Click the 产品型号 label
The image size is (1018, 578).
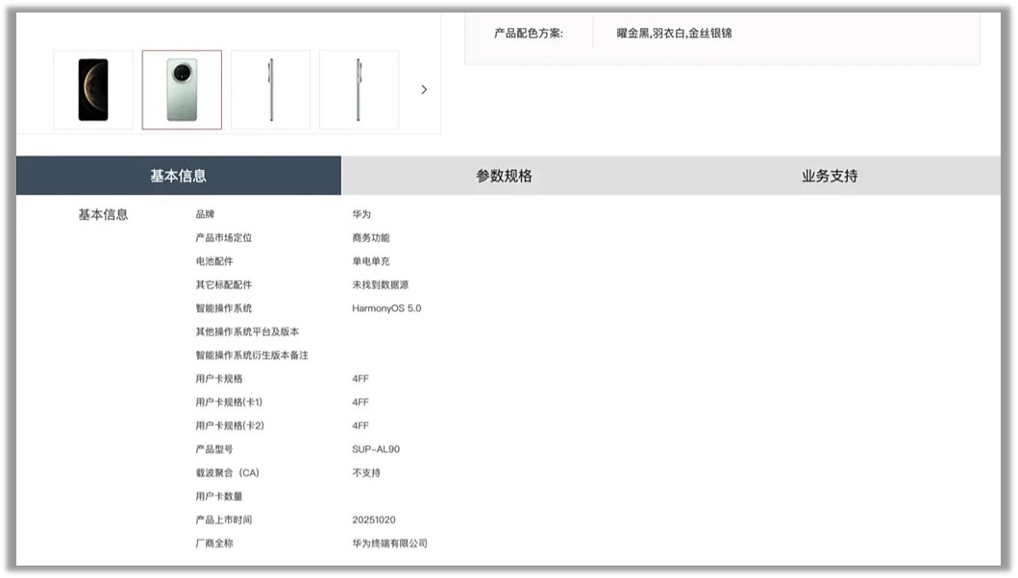click(x=214, y=449)
